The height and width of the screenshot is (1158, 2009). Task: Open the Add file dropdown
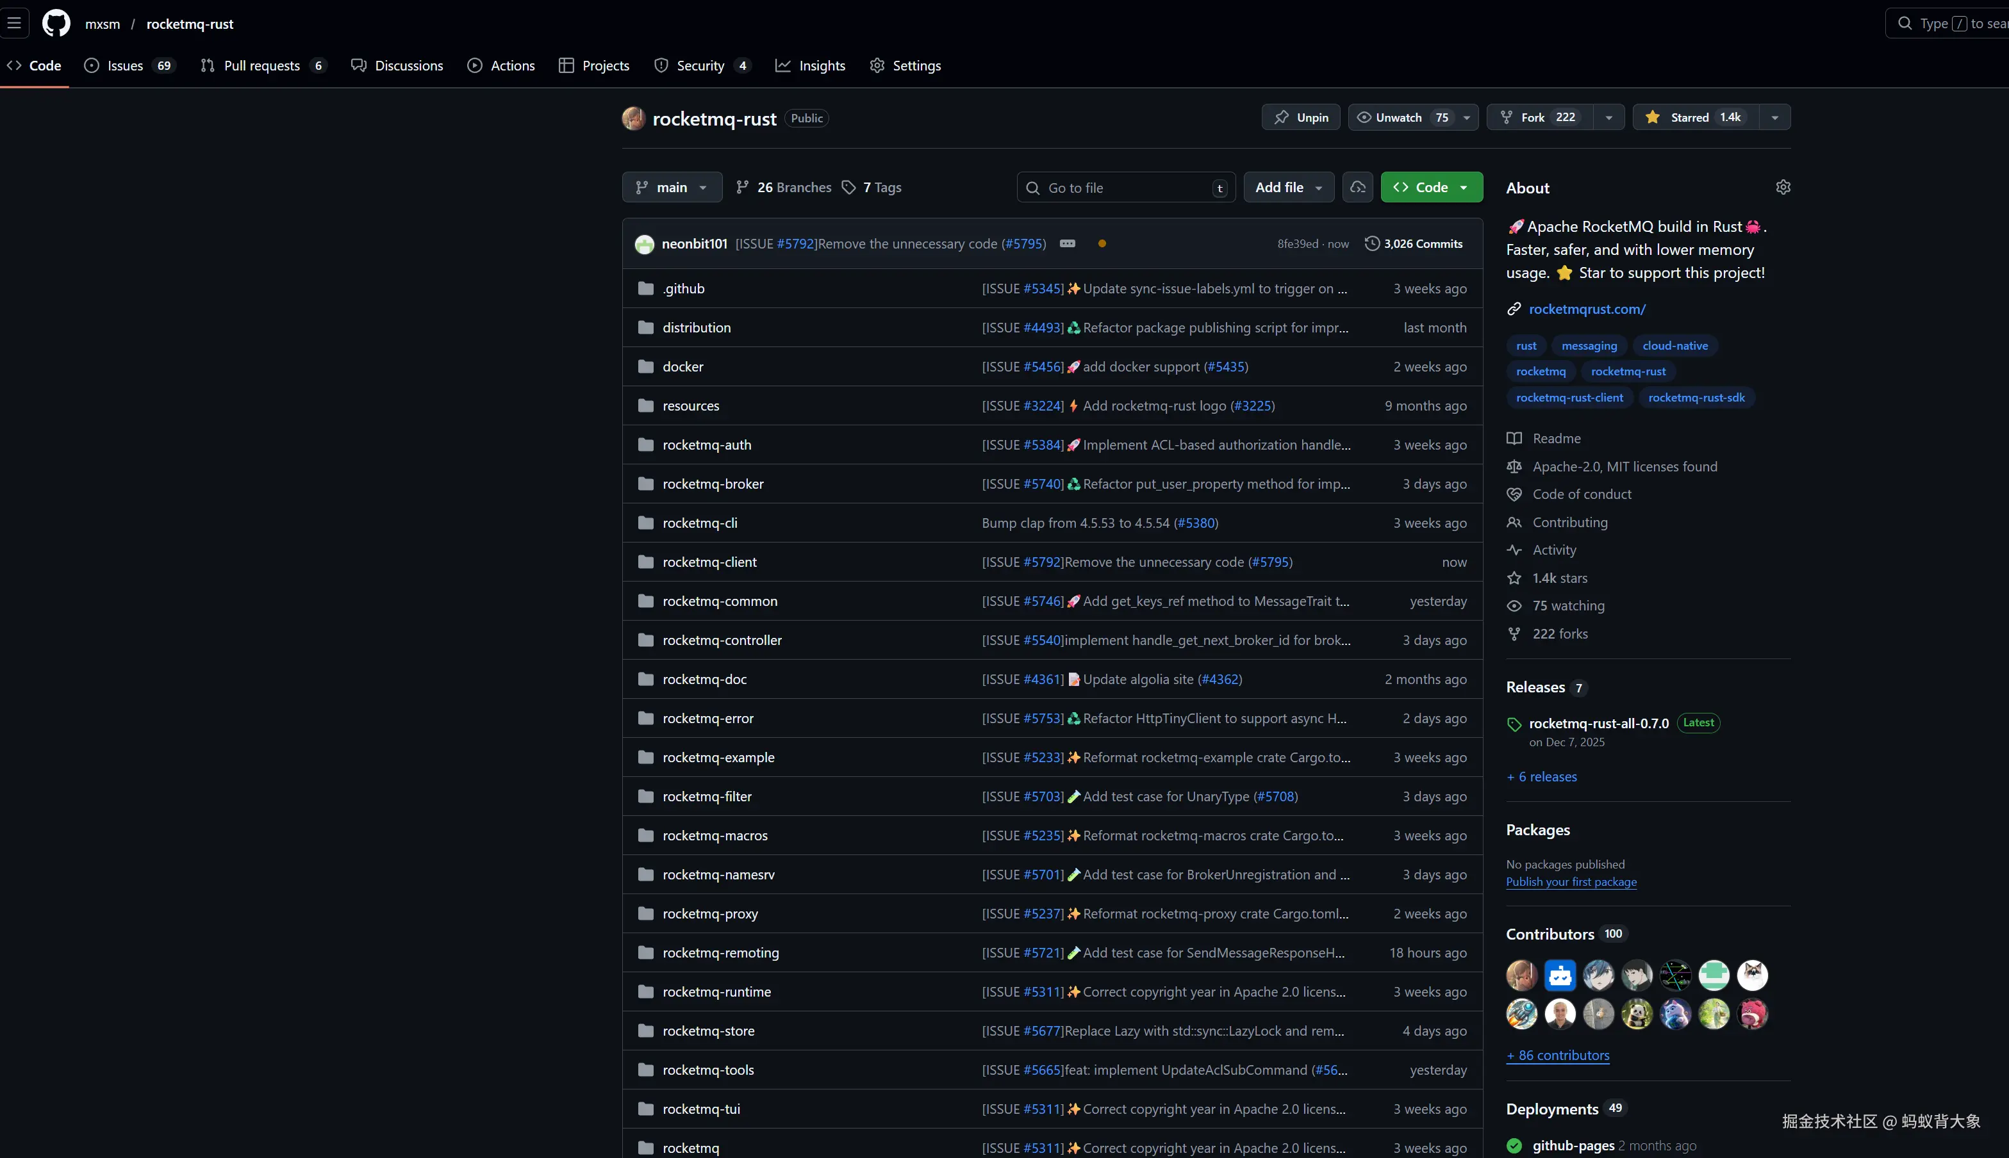pyautogui.click(x=1288, y=187)
